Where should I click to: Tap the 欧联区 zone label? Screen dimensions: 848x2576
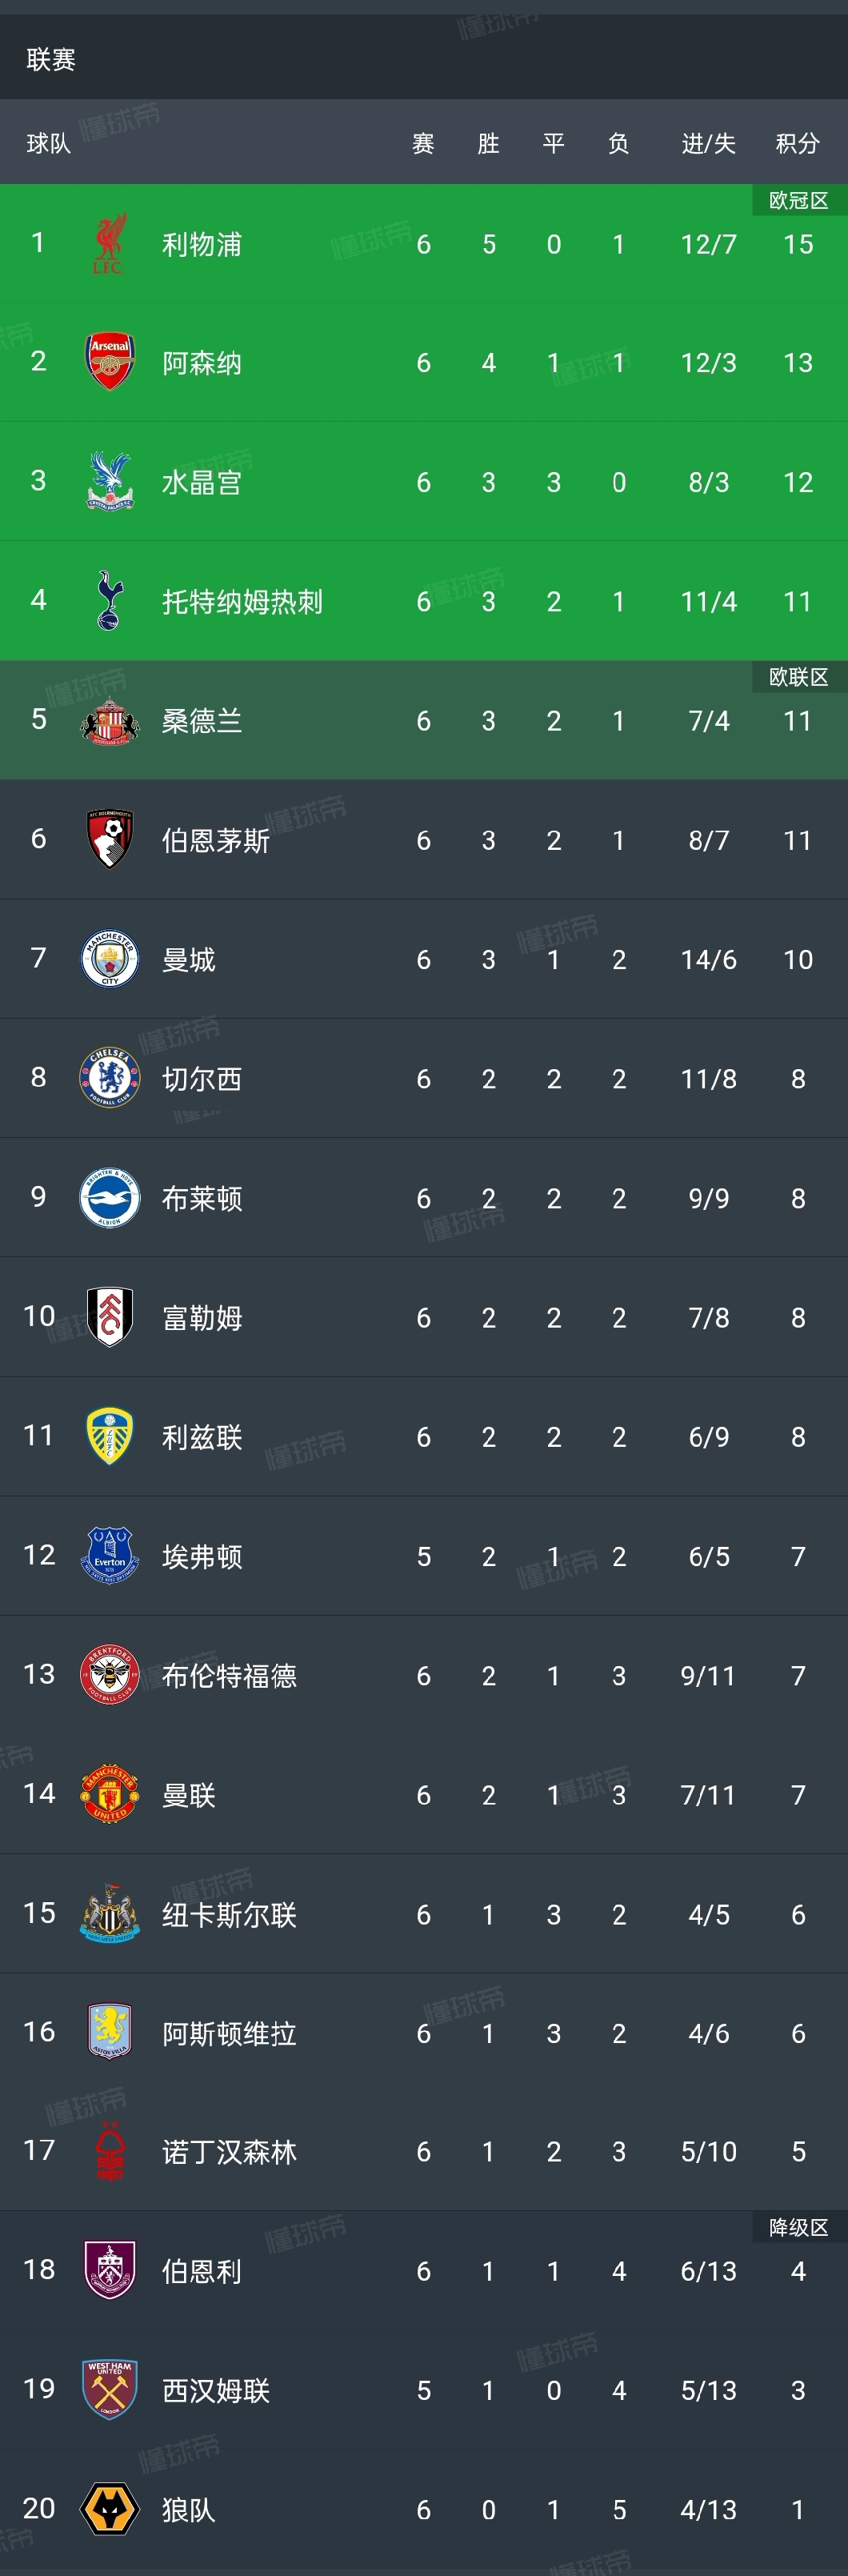(x=798, y=677)
